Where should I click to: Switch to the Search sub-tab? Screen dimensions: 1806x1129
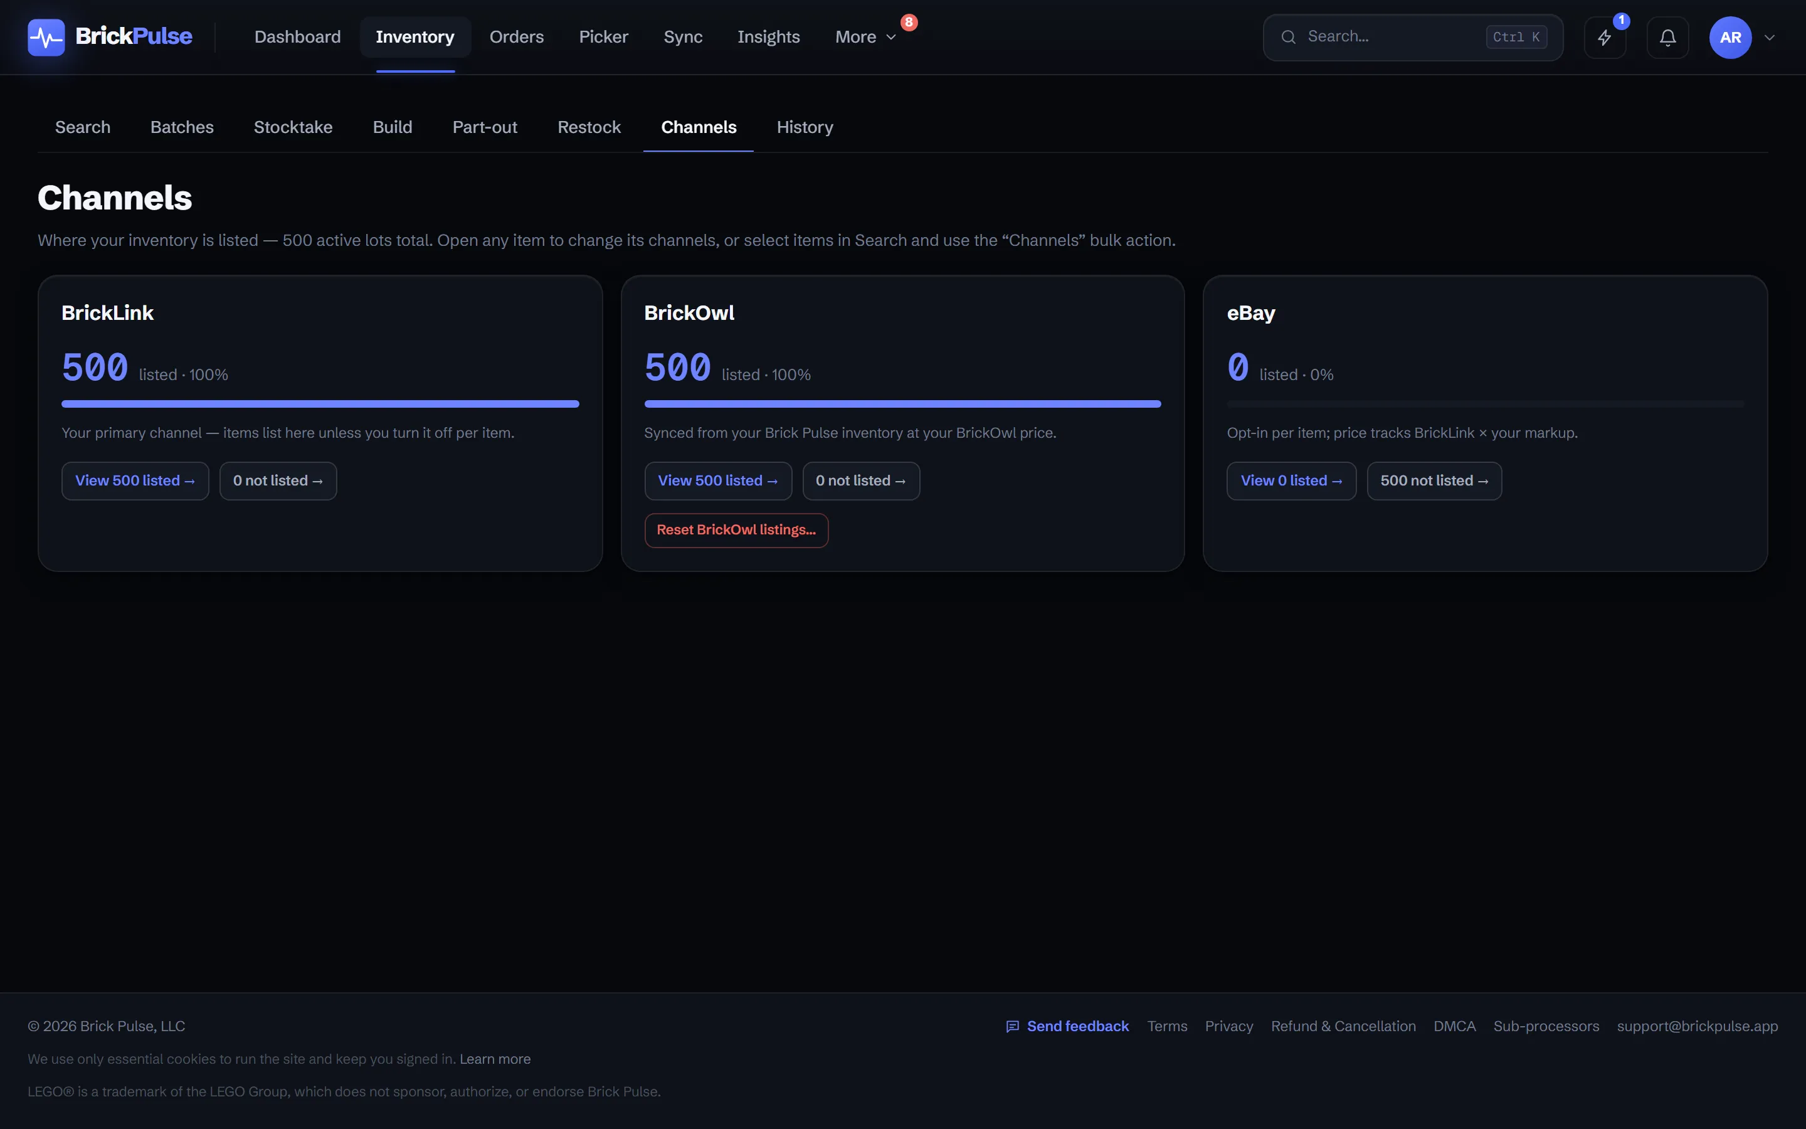83,127
